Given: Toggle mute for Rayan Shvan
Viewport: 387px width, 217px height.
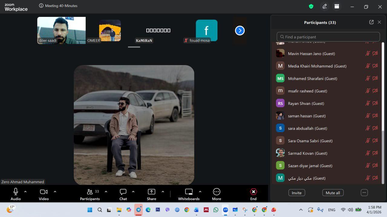Looking at the screenshot, I should point(368,103).
